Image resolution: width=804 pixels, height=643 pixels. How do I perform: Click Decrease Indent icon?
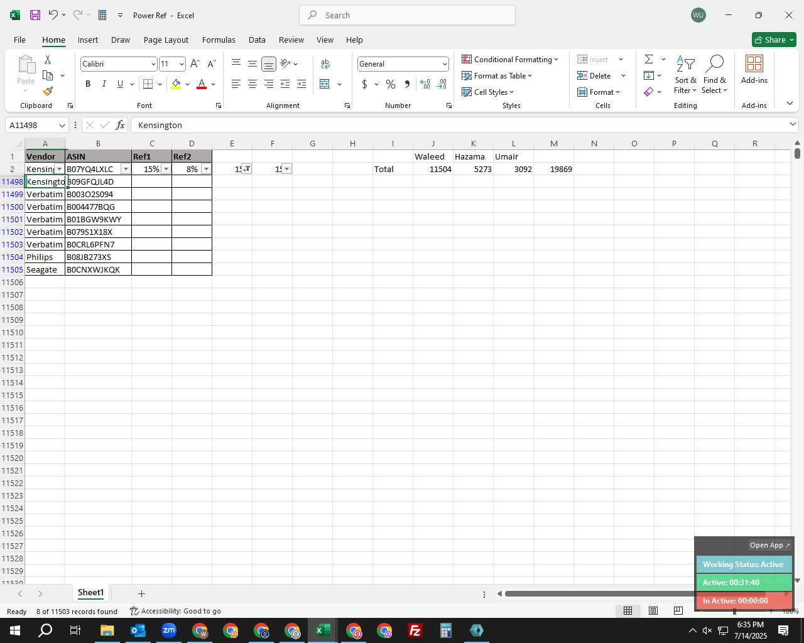(285, 84)
